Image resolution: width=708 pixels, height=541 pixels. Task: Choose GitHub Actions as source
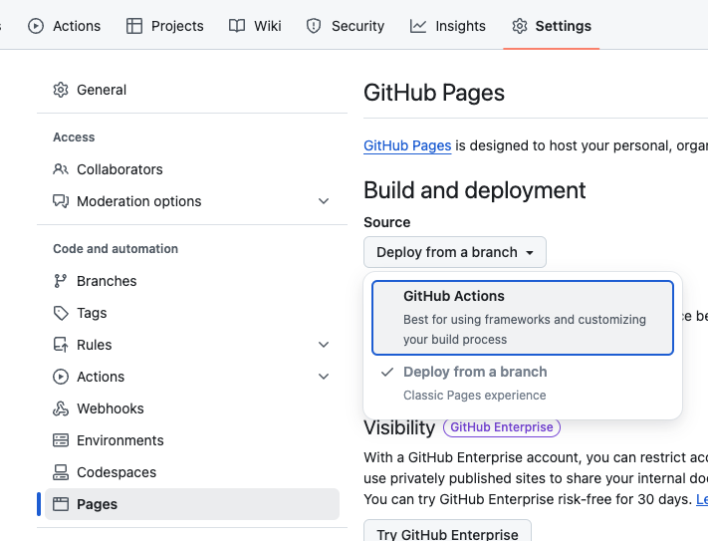[523, 318]
